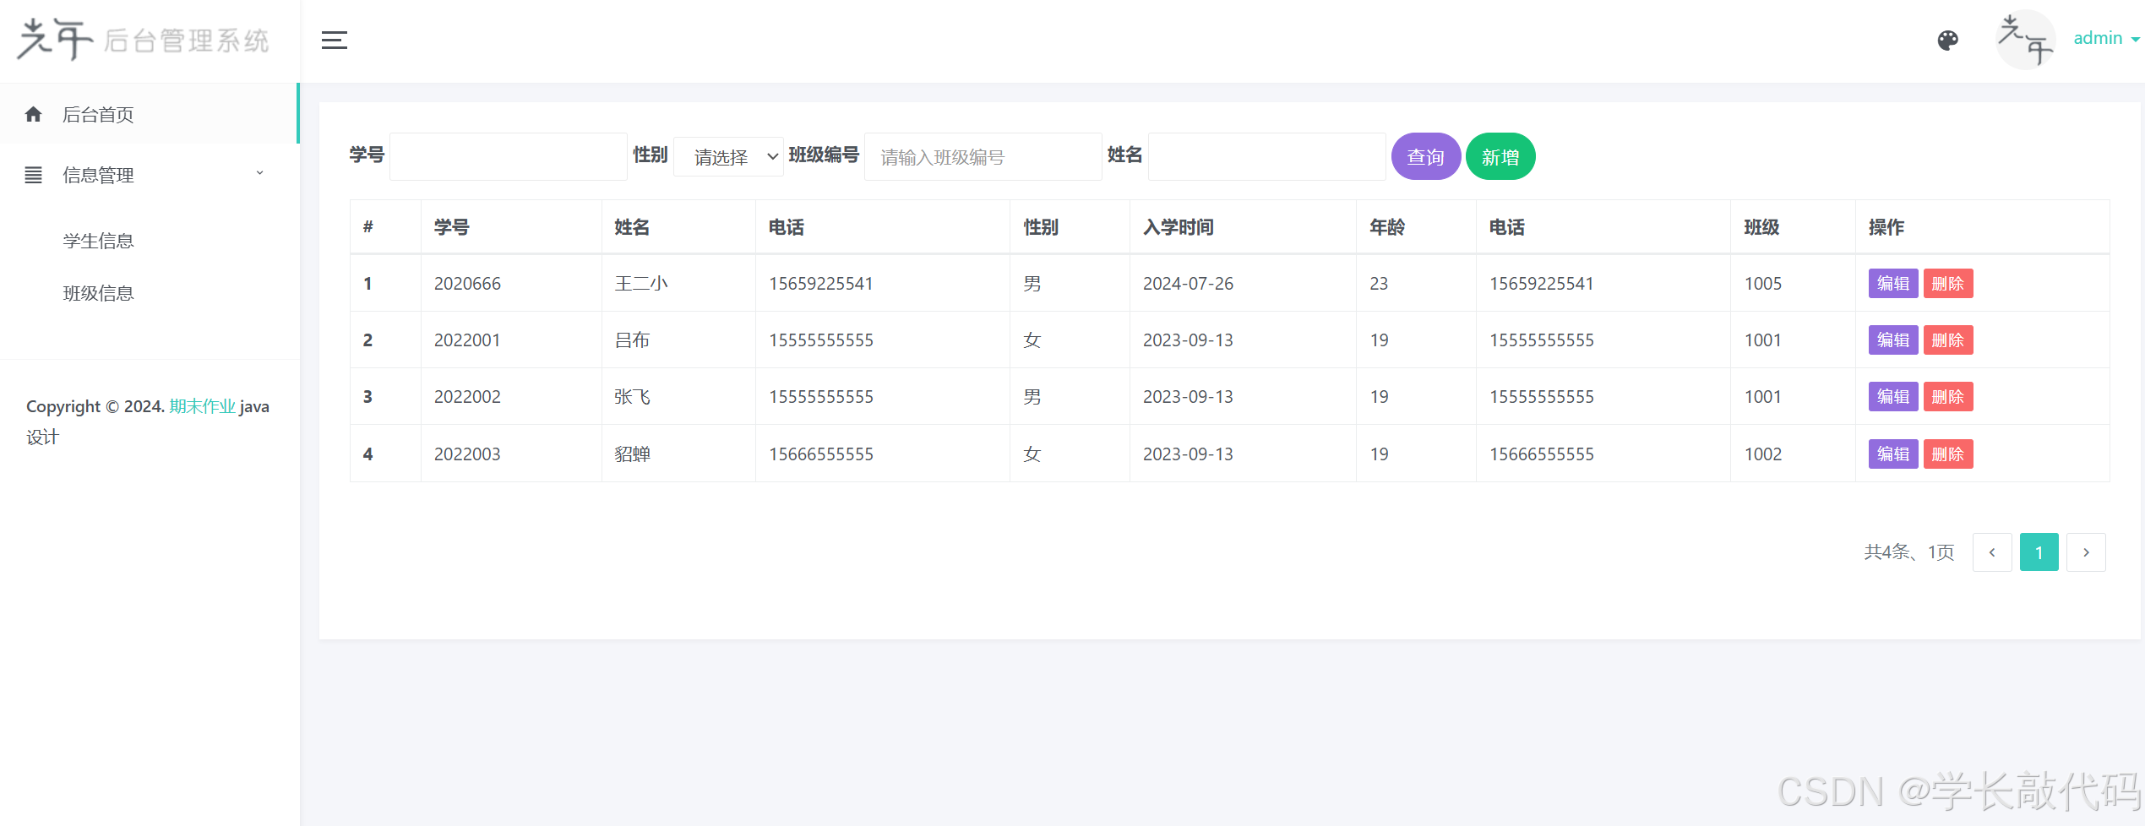Click 编辑 for student 王二小

click(x=1892, y=283)
